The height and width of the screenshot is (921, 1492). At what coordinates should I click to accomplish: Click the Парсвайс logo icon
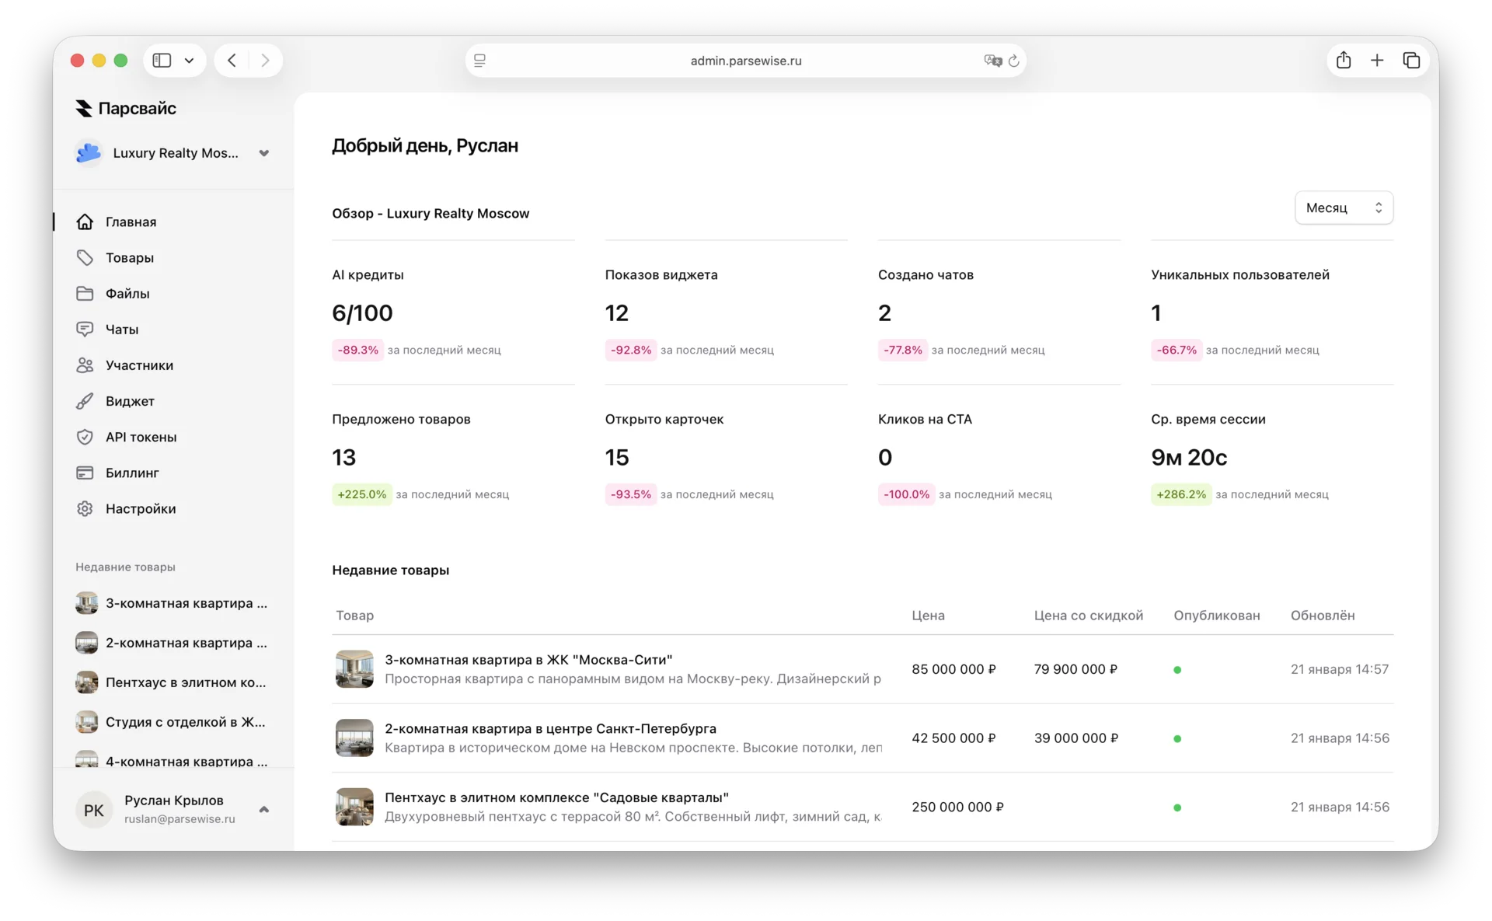coord(84,109)
